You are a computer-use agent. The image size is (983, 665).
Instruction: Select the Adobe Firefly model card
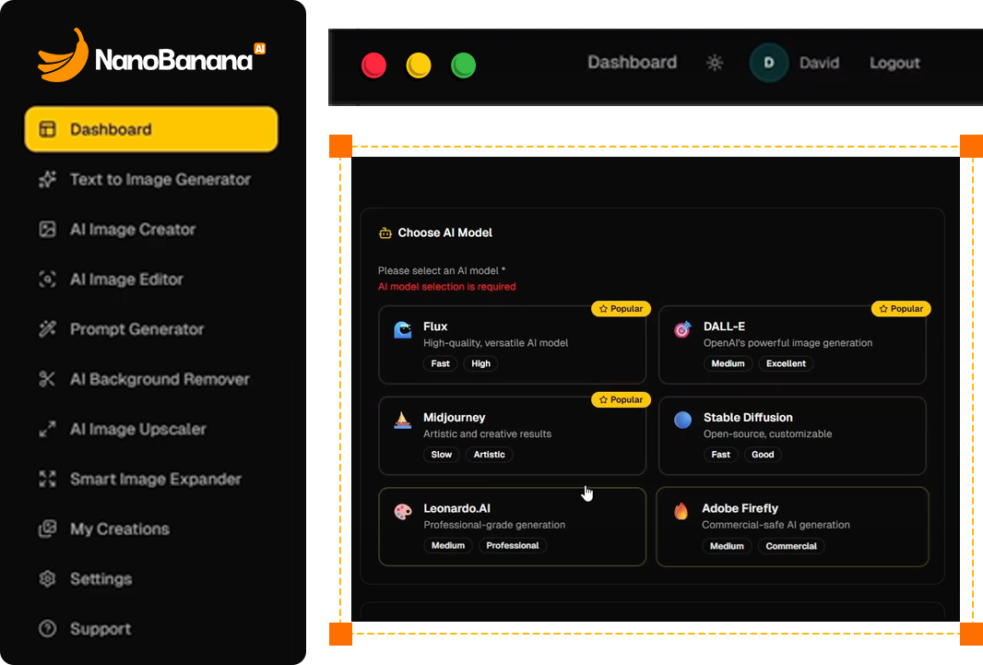[x=792, y=527]
